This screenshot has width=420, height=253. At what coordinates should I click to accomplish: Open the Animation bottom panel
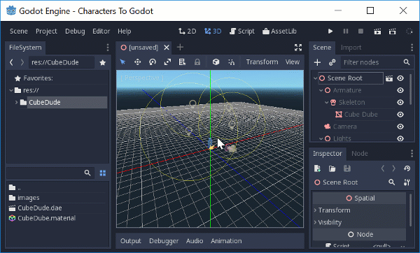coord(226,241)
